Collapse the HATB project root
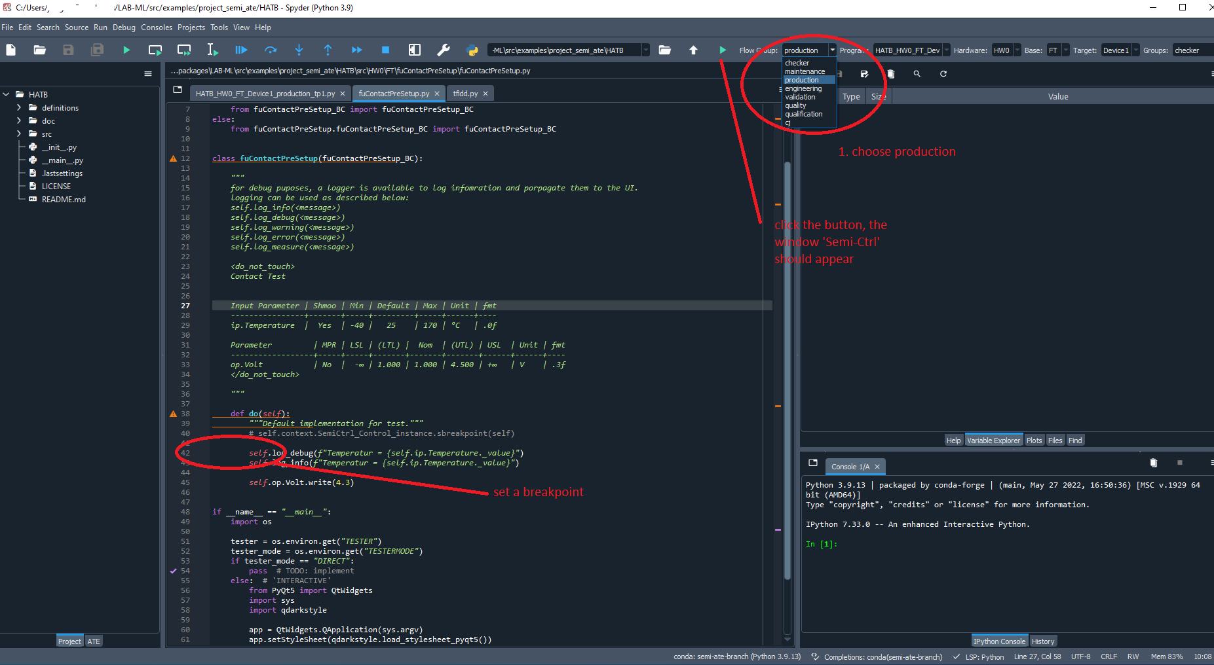This screenshot has width=1214, height=665. coord(6,94)
